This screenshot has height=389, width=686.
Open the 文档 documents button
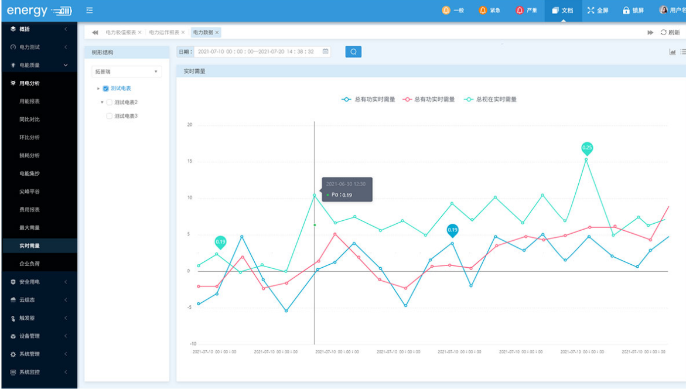pyautogui.click(x=562, y=11)
